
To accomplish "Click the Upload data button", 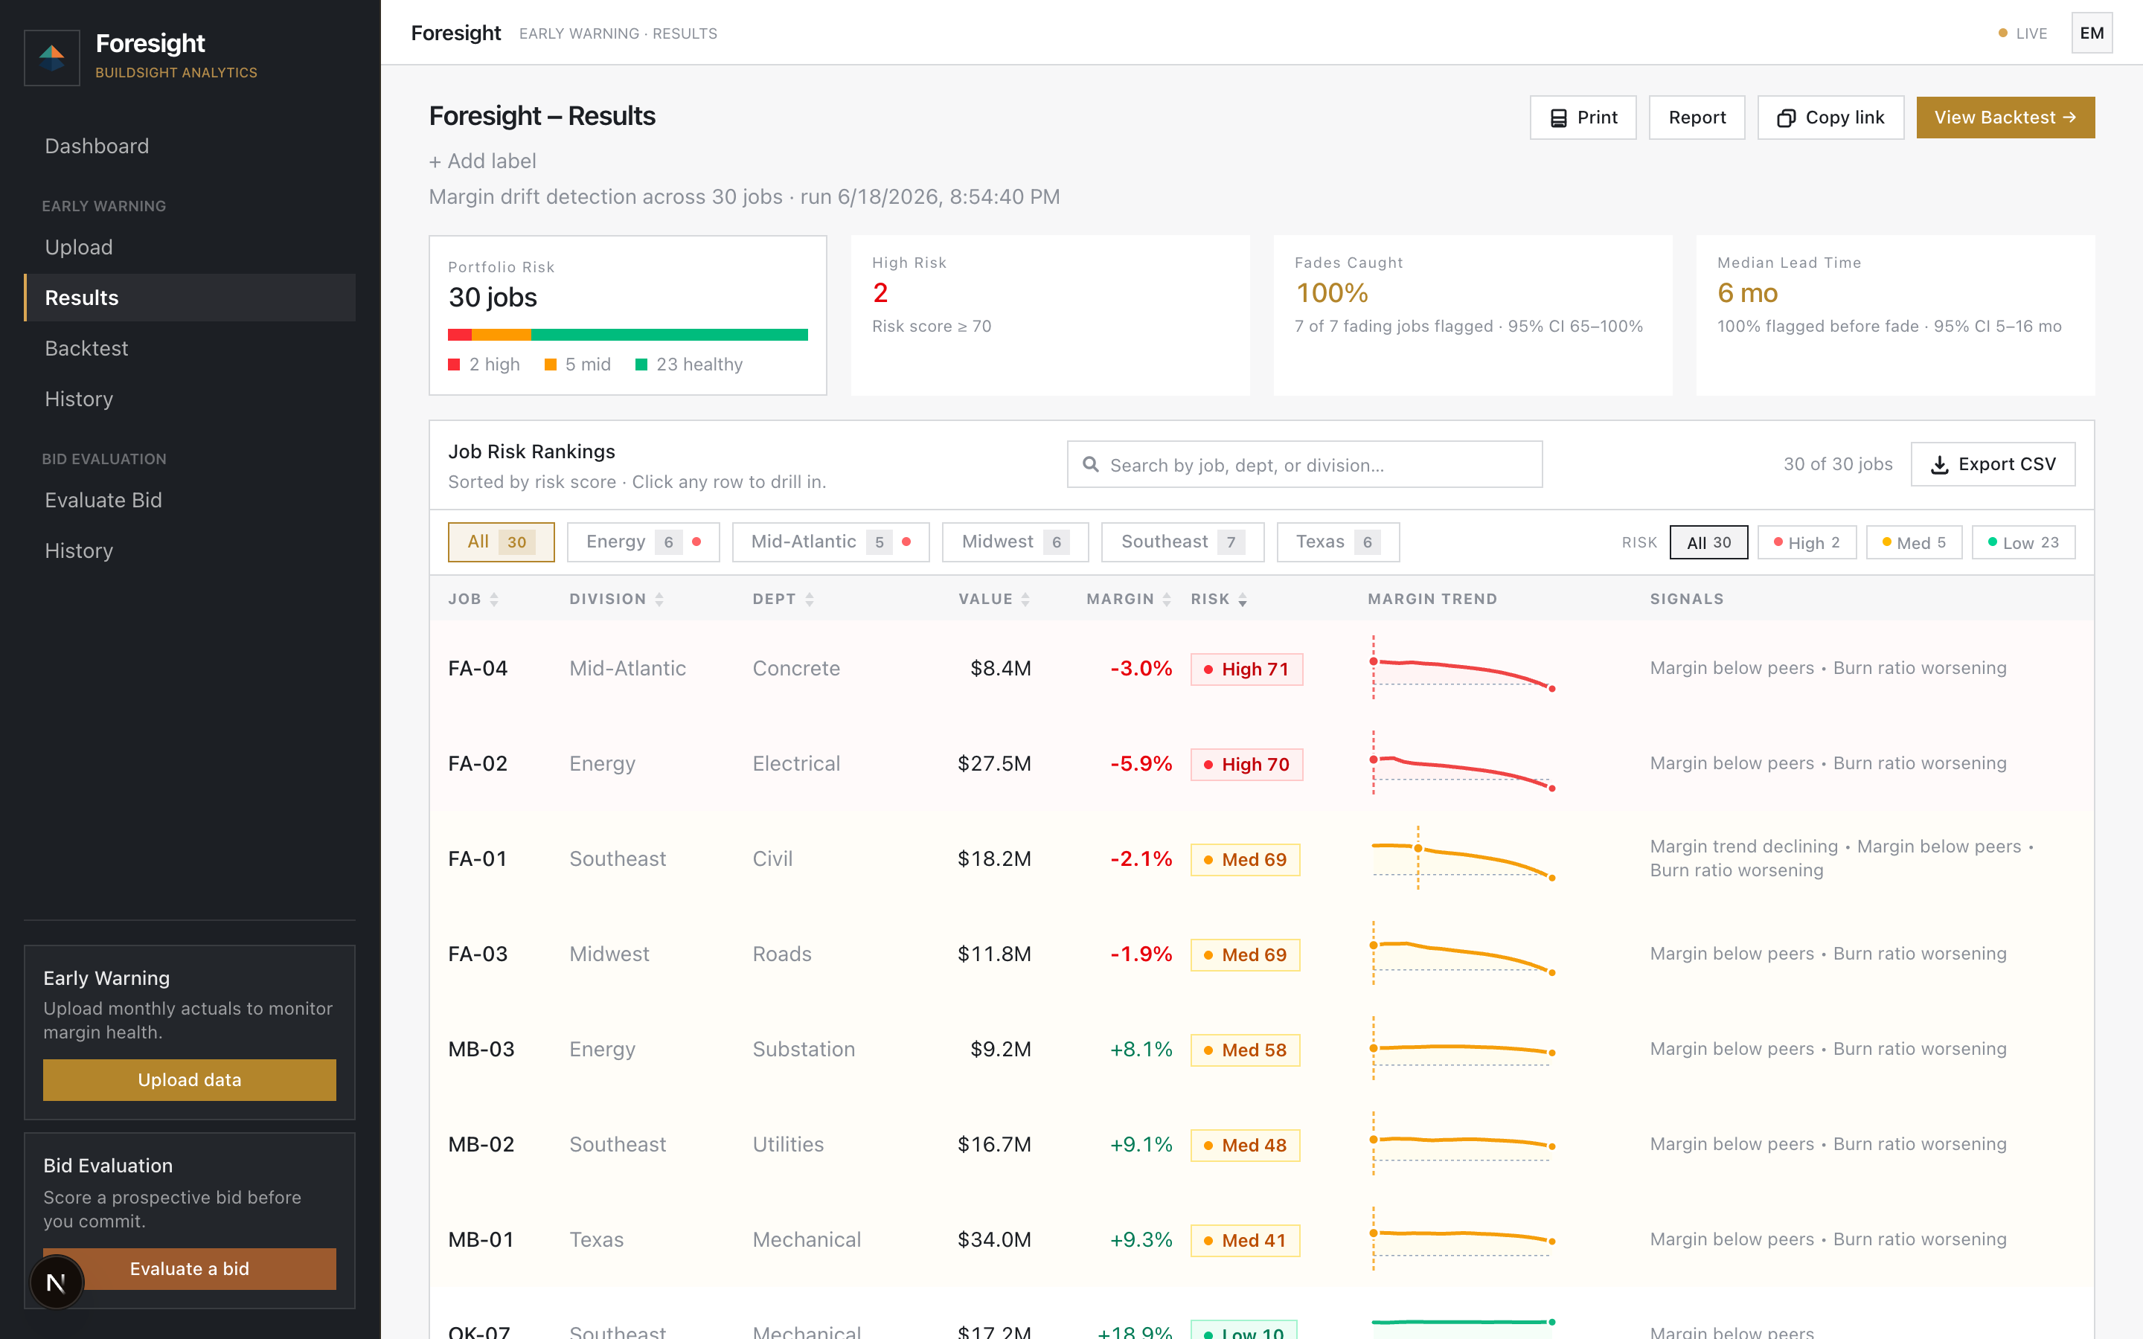I will (x=190, y=1080).
